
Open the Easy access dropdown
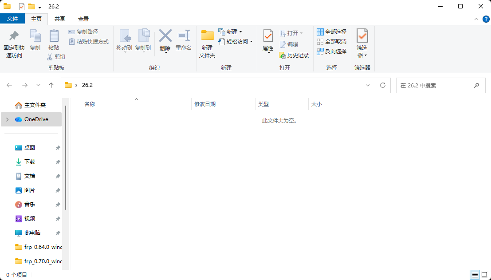pyautogui.click(x=236, y=42)
